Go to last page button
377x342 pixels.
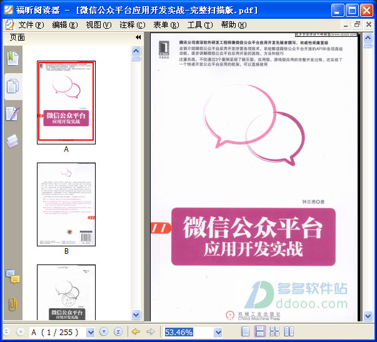pos(118,332)
